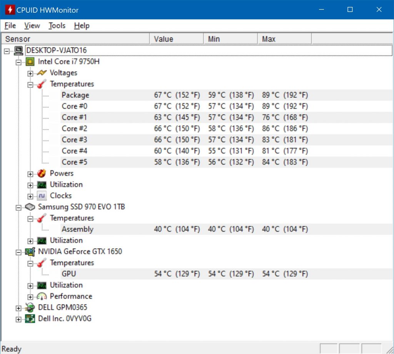Image resolution: width=394 pixels, height=354 pixels.
Task: Click the Voltages lightning icon
Action: pyautogui.click(x=42, y=73)
